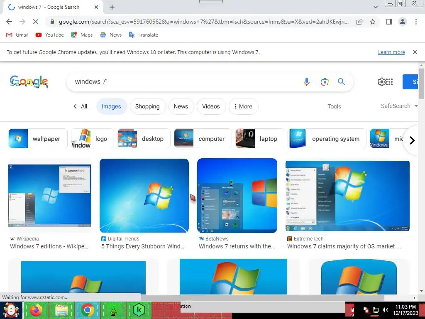This screenshot has width=425, height=319.
Task: Open the tab search dropdown chevron
Action: pyautogui.click(x=375, y=7)
